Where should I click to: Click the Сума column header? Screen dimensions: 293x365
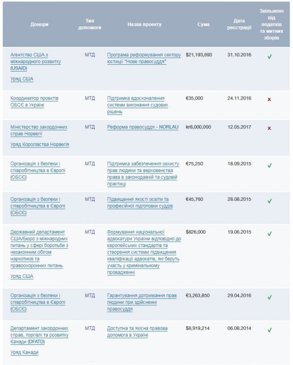204,24
